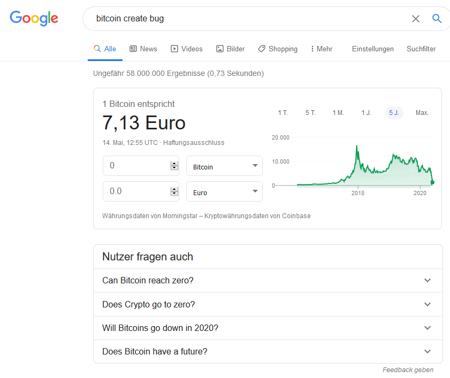This screenshot has height=378, width=450.
Task: Expand 'Will Bitcoins go down in 2020?'
Action: point(268,328)
